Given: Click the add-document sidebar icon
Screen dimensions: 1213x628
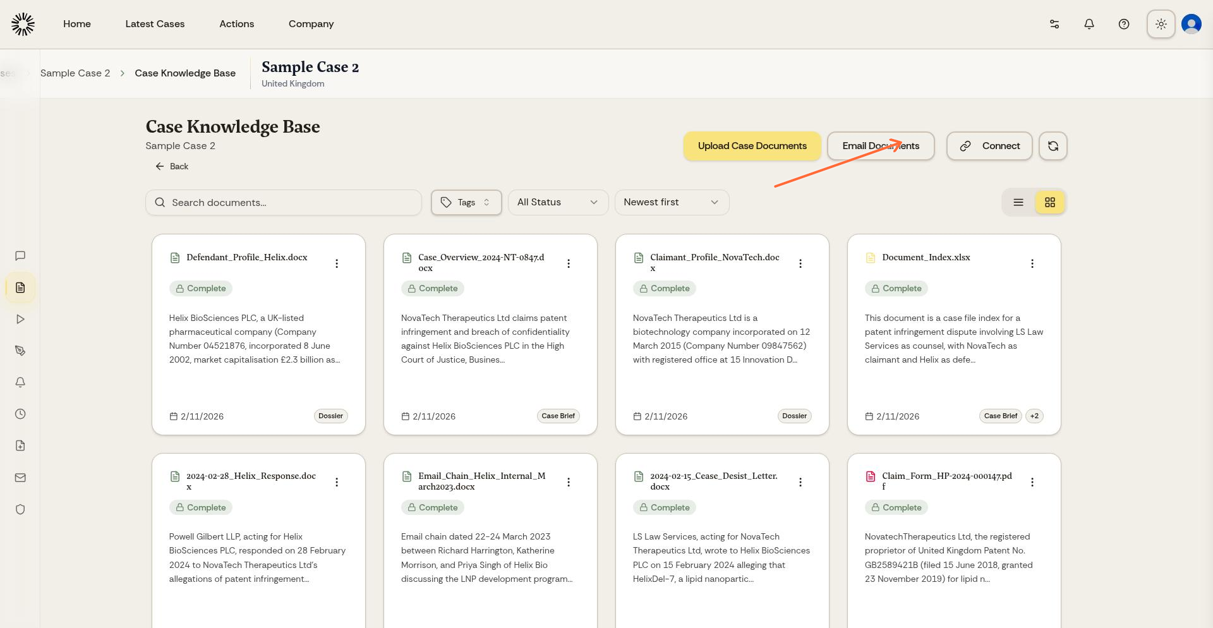Looking at the screenshot, I should 20,445.
